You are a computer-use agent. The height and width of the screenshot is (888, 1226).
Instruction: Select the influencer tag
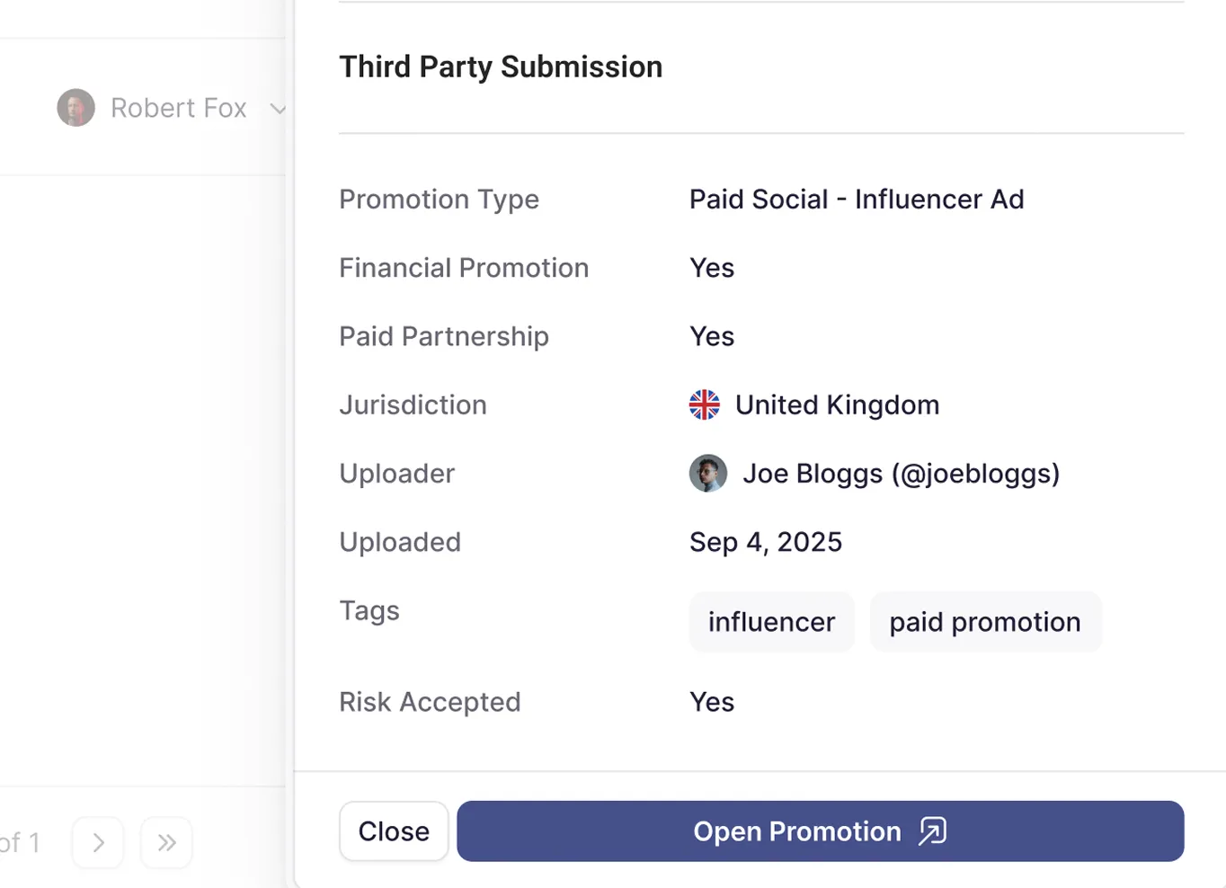pyautogui.click(x=771, y=622)
